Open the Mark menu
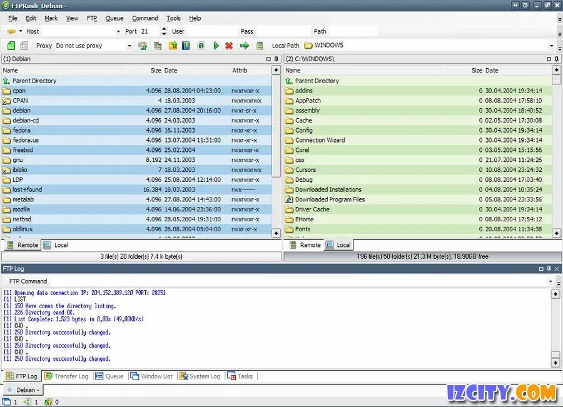The image size is (563, 407). 51,18
